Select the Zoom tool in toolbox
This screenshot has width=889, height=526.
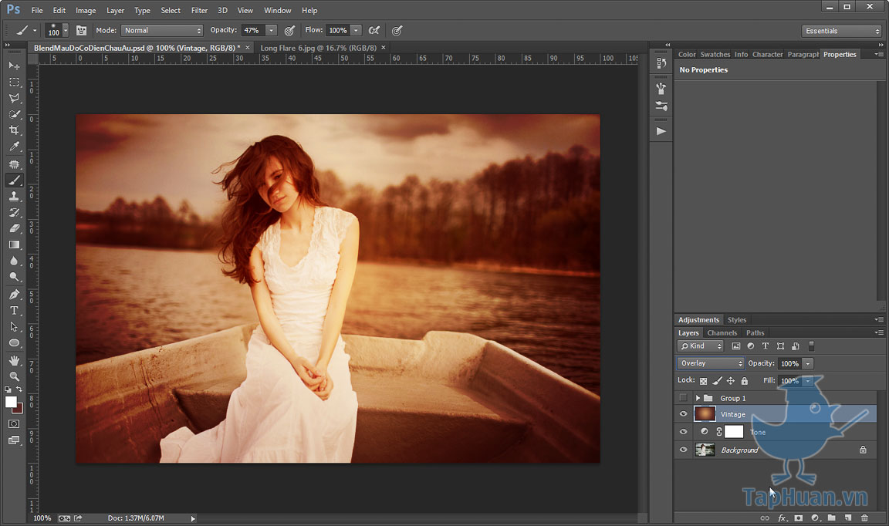(x=14, y=376)
